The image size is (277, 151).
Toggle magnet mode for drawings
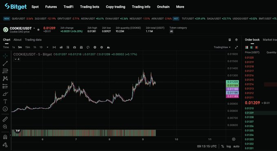pos(5,137)
